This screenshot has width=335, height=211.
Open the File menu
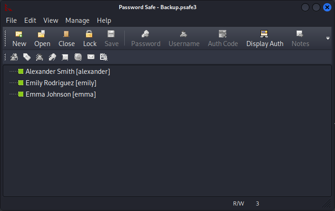11,21
